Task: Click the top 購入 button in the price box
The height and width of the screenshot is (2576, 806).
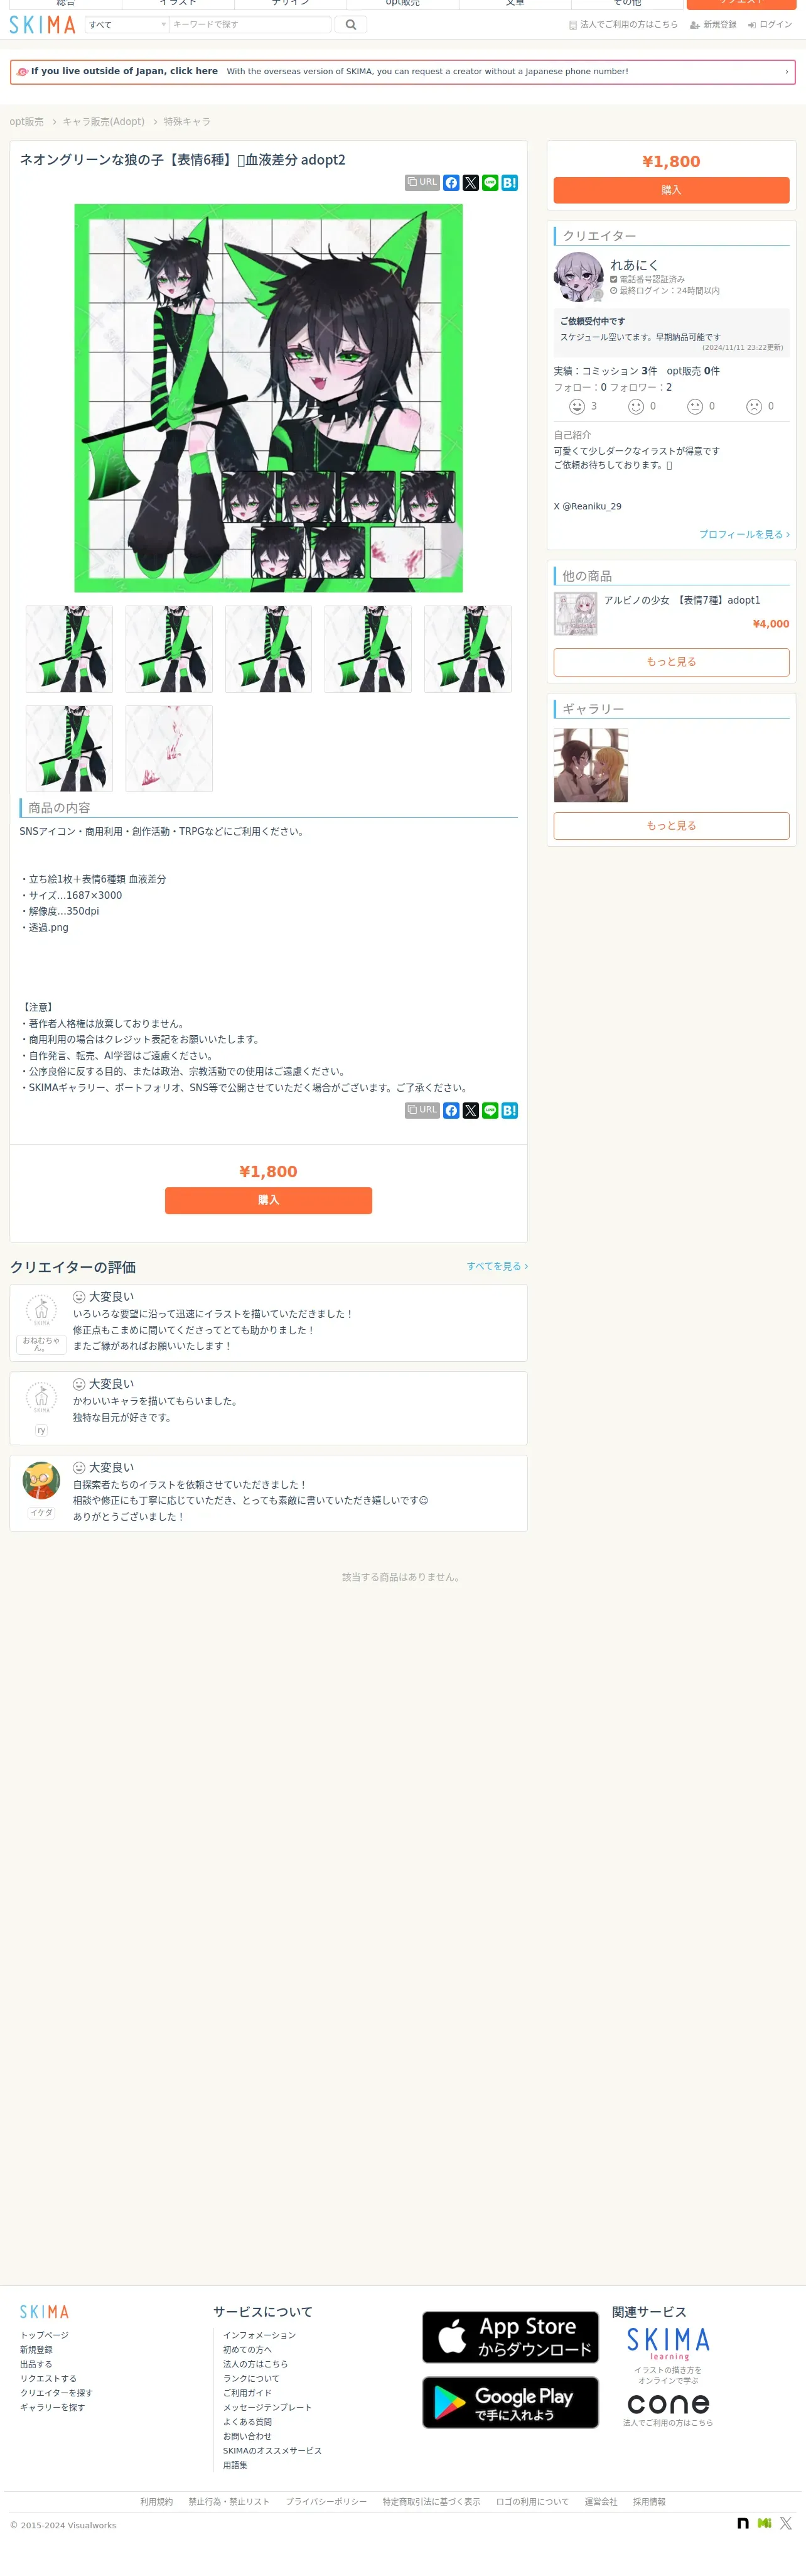Action: click(671, 190)
